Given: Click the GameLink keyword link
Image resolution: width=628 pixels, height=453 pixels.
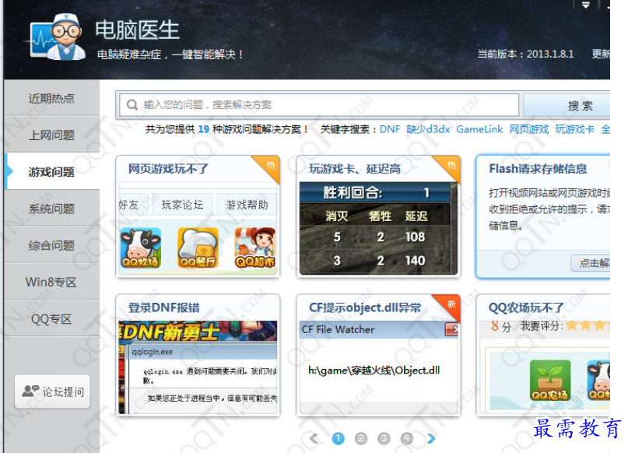Looking at the screenshot, I should pyautogui.click(x=479, y=129).
